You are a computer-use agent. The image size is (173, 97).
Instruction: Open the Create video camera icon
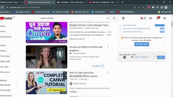click(151, 18)
